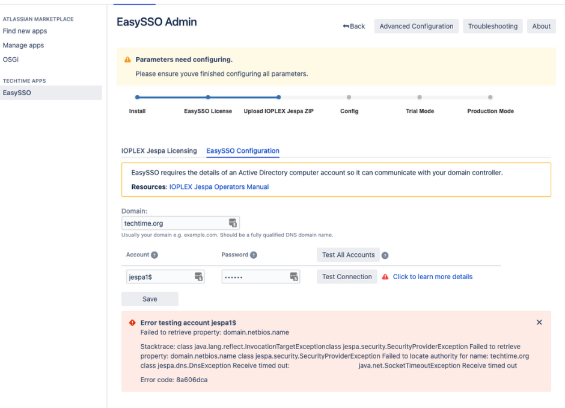Select the EasySSO Configuration tab
The width and height of the screenshot is (565, 408).
242,151
